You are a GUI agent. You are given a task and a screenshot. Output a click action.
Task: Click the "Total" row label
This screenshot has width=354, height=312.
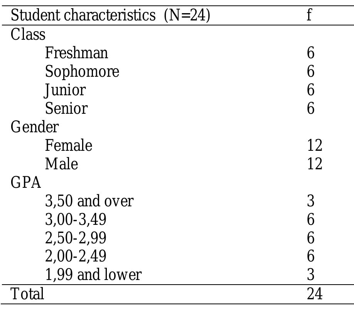tap(27, 294)
